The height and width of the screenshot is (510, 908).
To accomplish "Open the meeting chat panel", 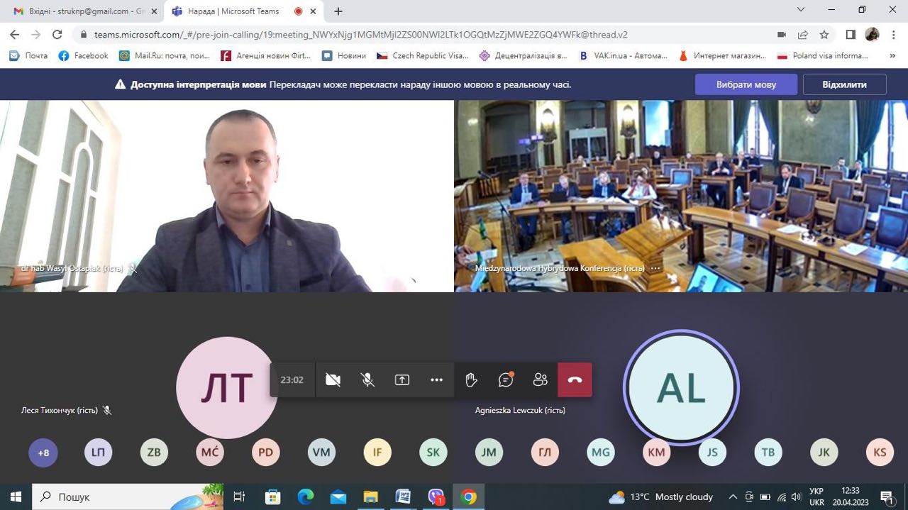I will [x=506, y=380].
